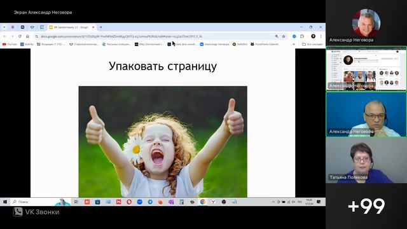The width and height of the screenshot is (407, 229).
Task: Open the Zoom blue round taskbar icon
Action: 140,202
